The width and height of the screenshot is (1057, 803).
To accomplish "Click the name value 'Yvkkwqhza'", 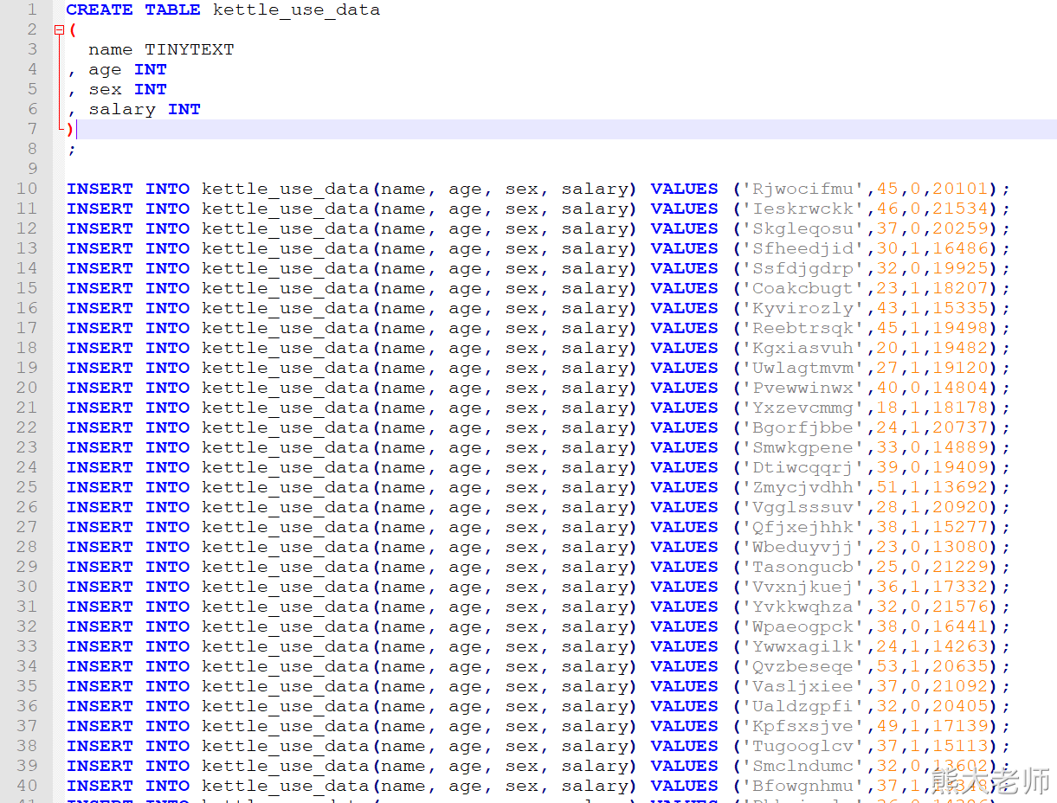I will click(x=802, y=607).
